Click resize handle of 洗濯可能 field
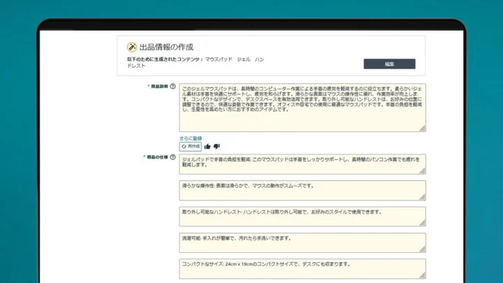The width and height of the screenshot is (503, 283). click(423, 249)
